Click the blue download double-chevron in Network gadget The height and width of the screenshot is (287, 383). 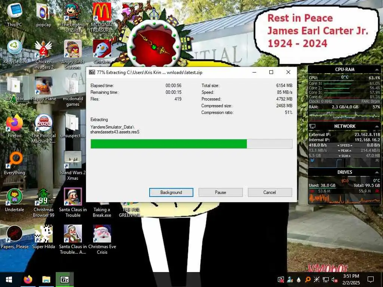coord(312,161)
